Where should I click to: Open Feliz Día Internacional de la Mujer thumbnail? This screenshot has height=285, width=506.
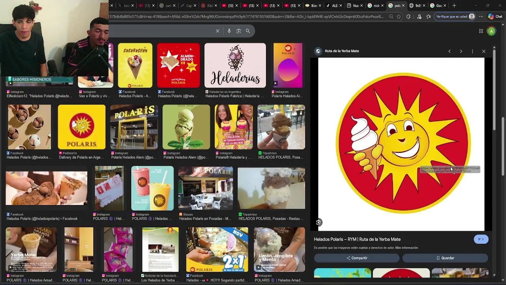click(x=234, y=127)
